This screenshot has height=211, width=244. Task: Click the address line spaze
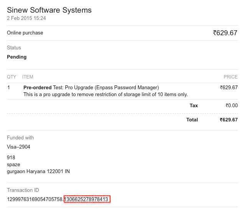[13, 165]
